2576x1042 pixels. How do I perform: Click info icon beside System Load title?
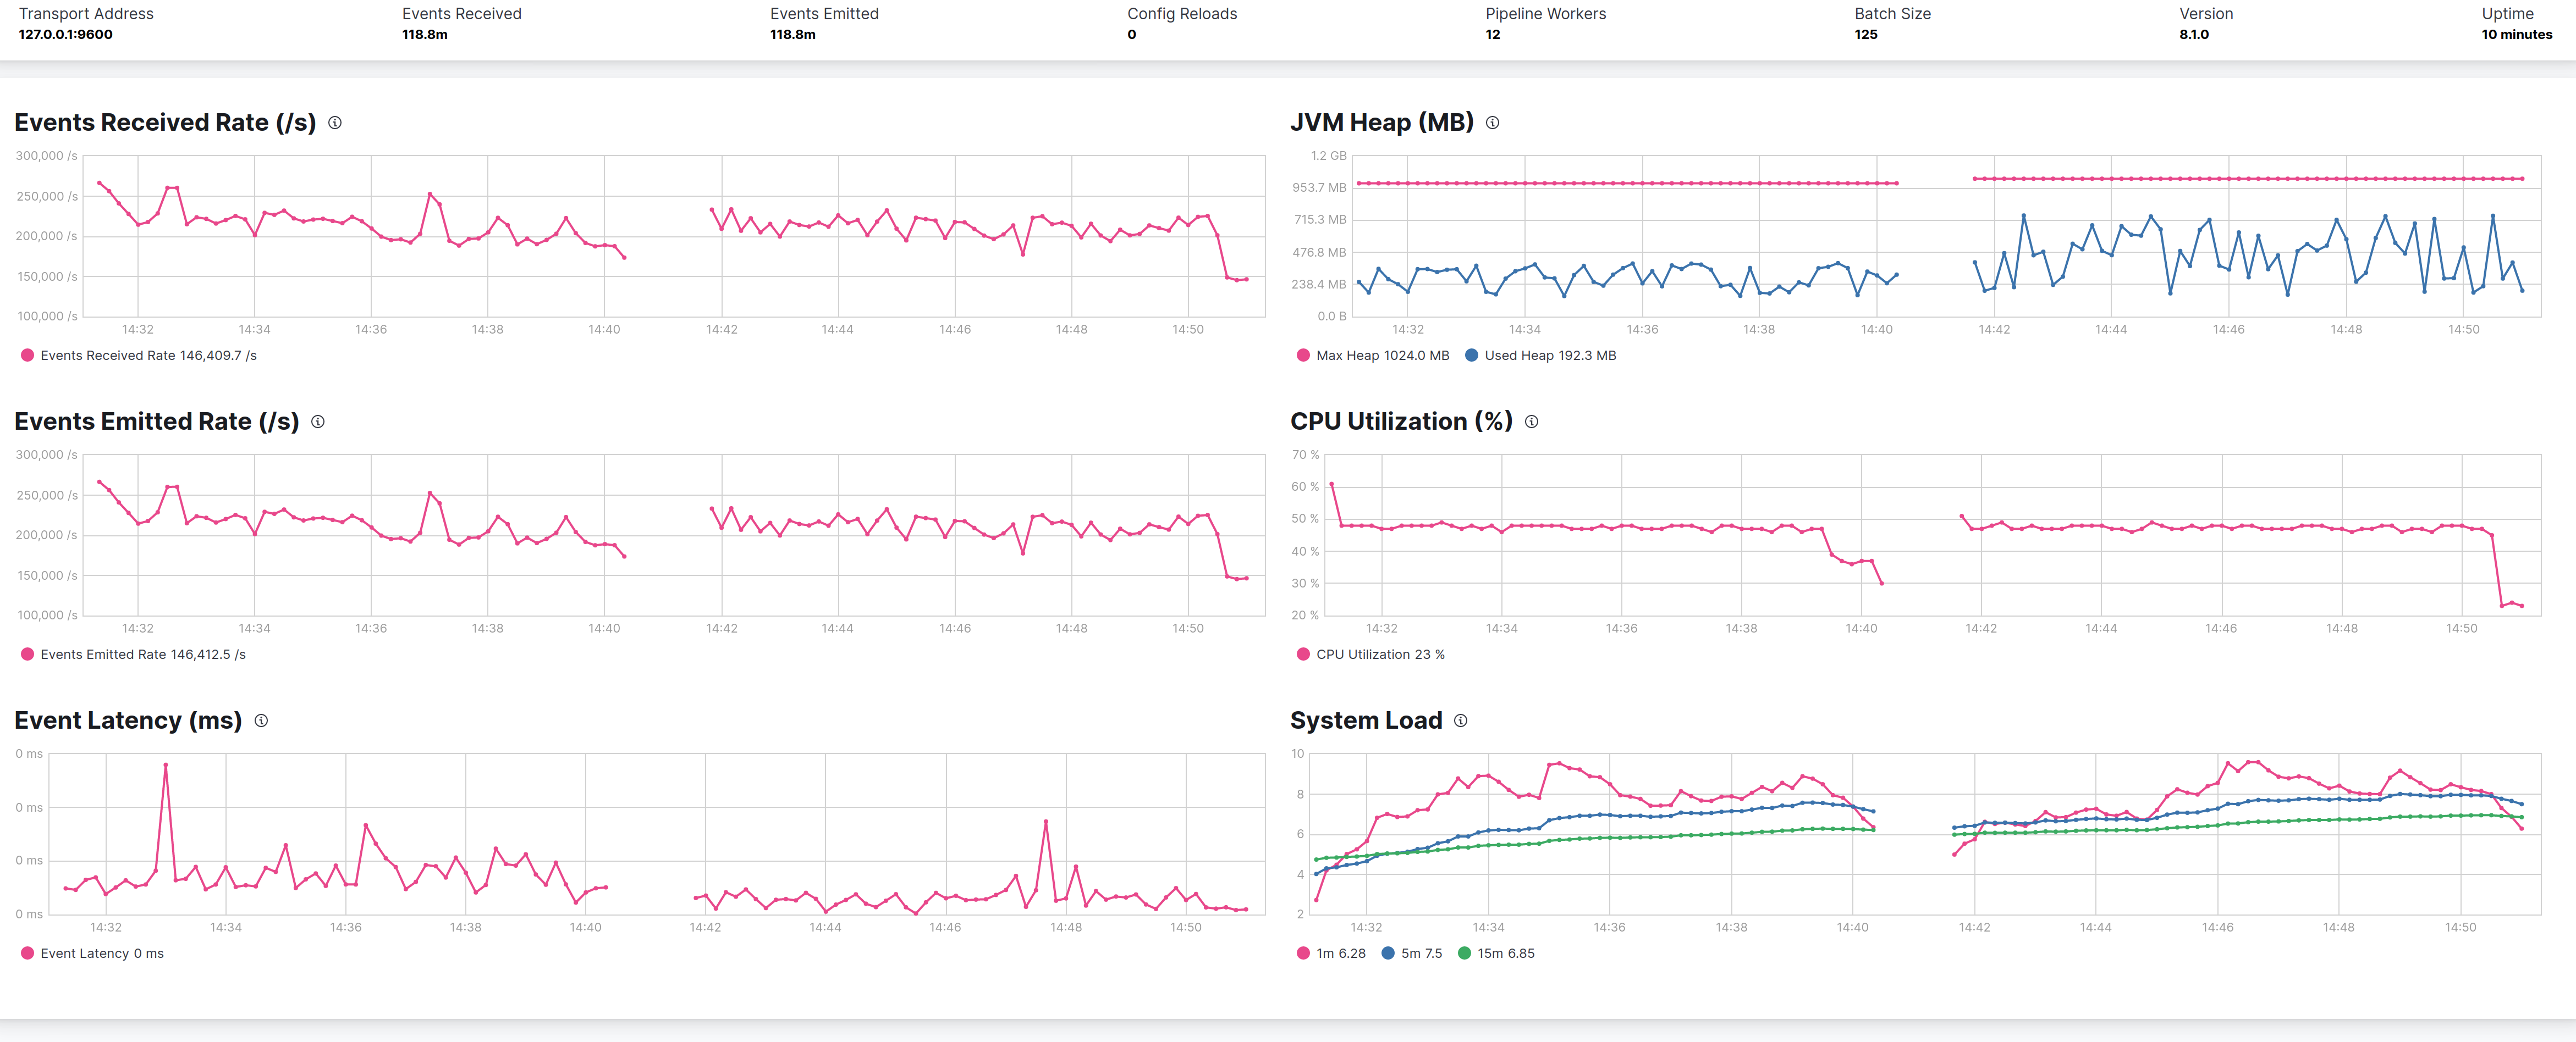click(1460, 720)
